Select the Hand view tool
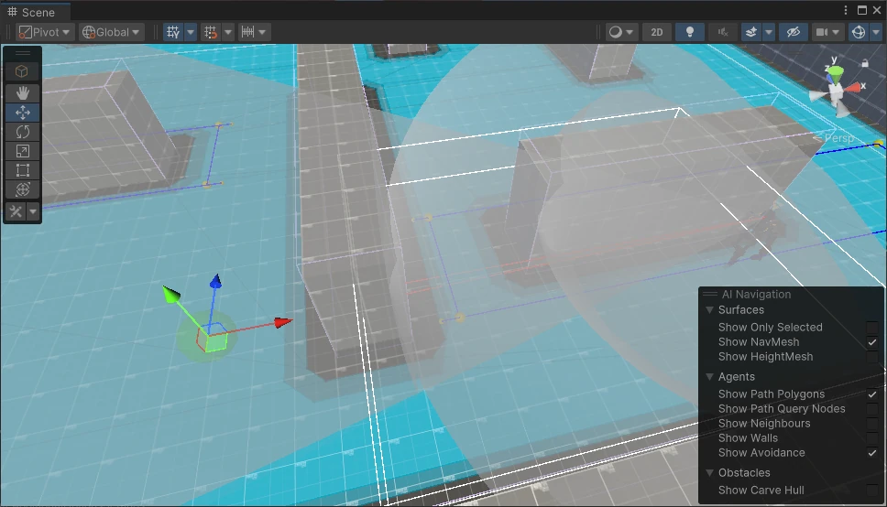Viewport: 887px width, 507px height. 23,92
